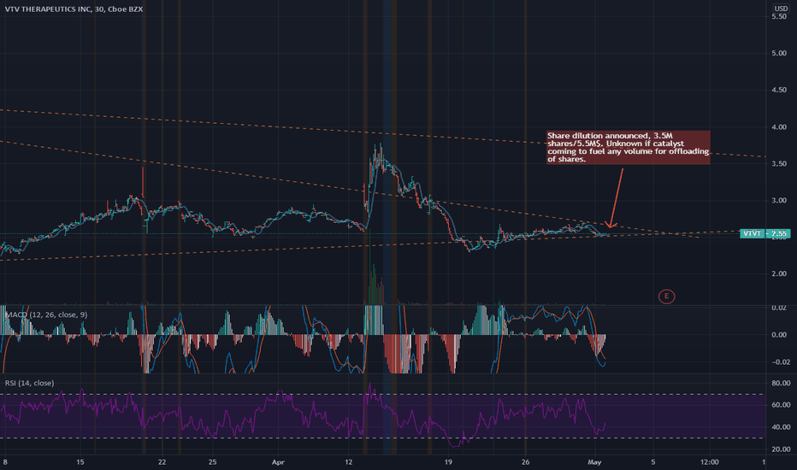Click the 5.00 price axis label

[779, 53]
